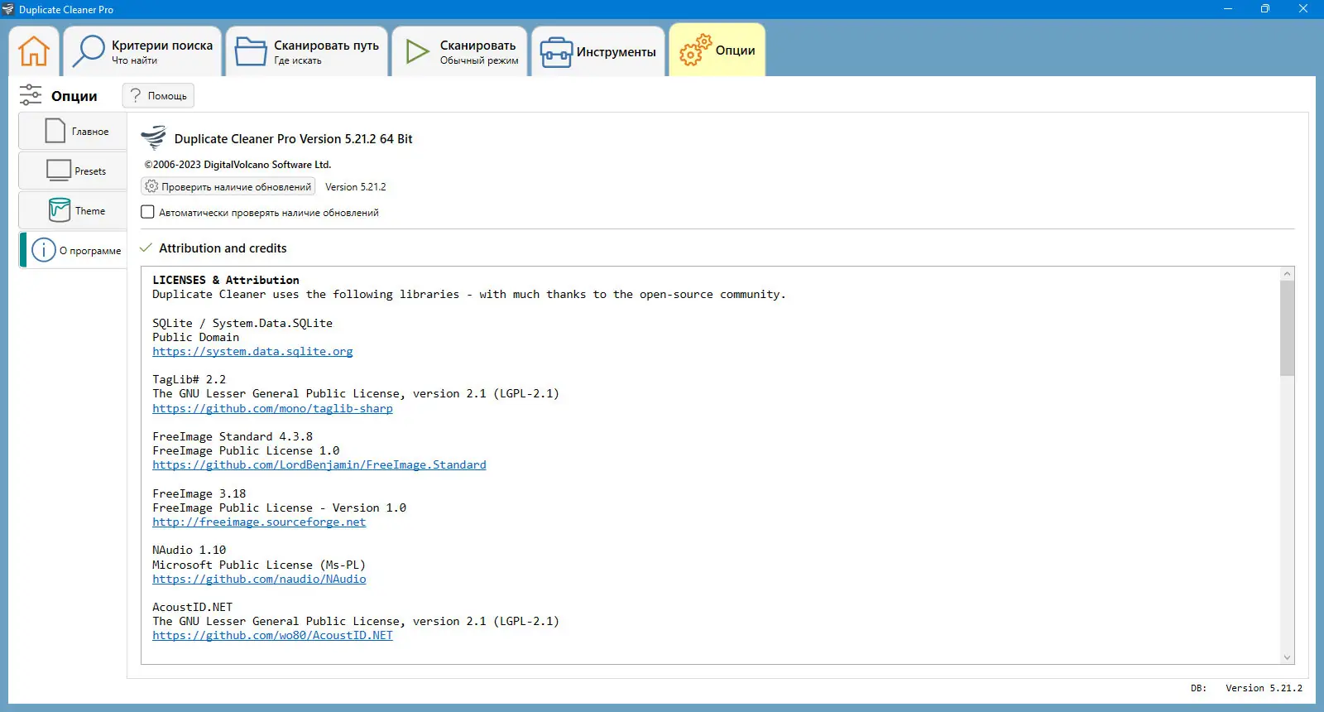Screen dimensions: 1324x712
Task: Open the system.data.sqlite.org link
Action: click(x=252, y=351)
